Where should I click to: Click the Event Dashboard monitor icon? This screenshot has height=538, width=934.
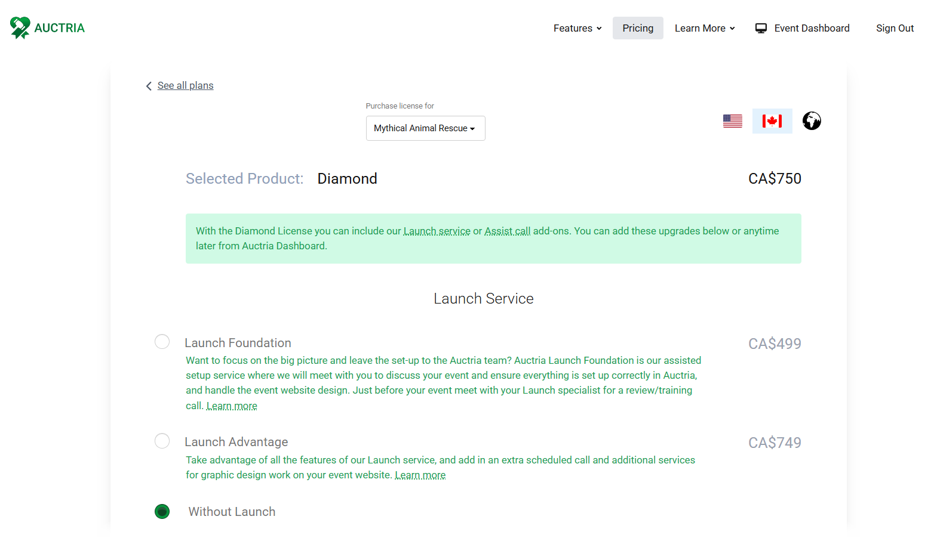(761, 29)
